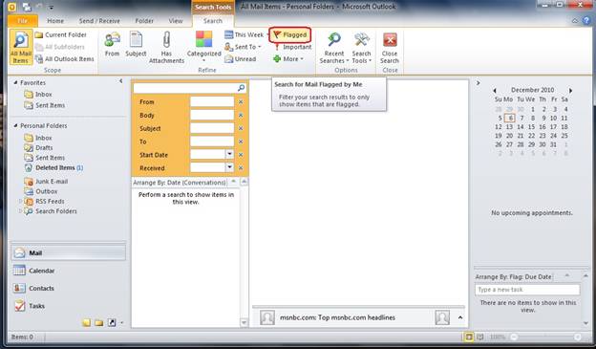Switch to Mail navigation
The height and width of the screenshot is (349, 596).
69,253
